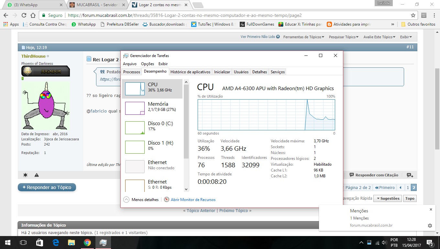Reload the forum page
This screenshot has width=440, height=249.
(24, 15)
